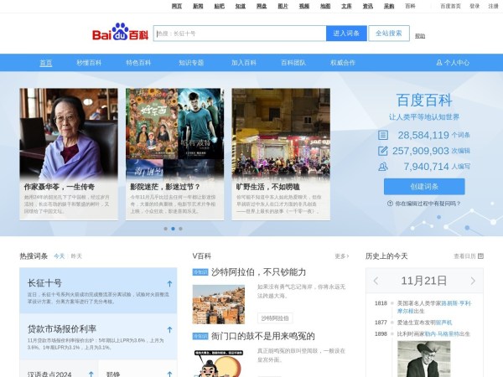Click the up arrow beside 贷款市场报价率
This screenshot has width=503, height=377.
[169, 329]
